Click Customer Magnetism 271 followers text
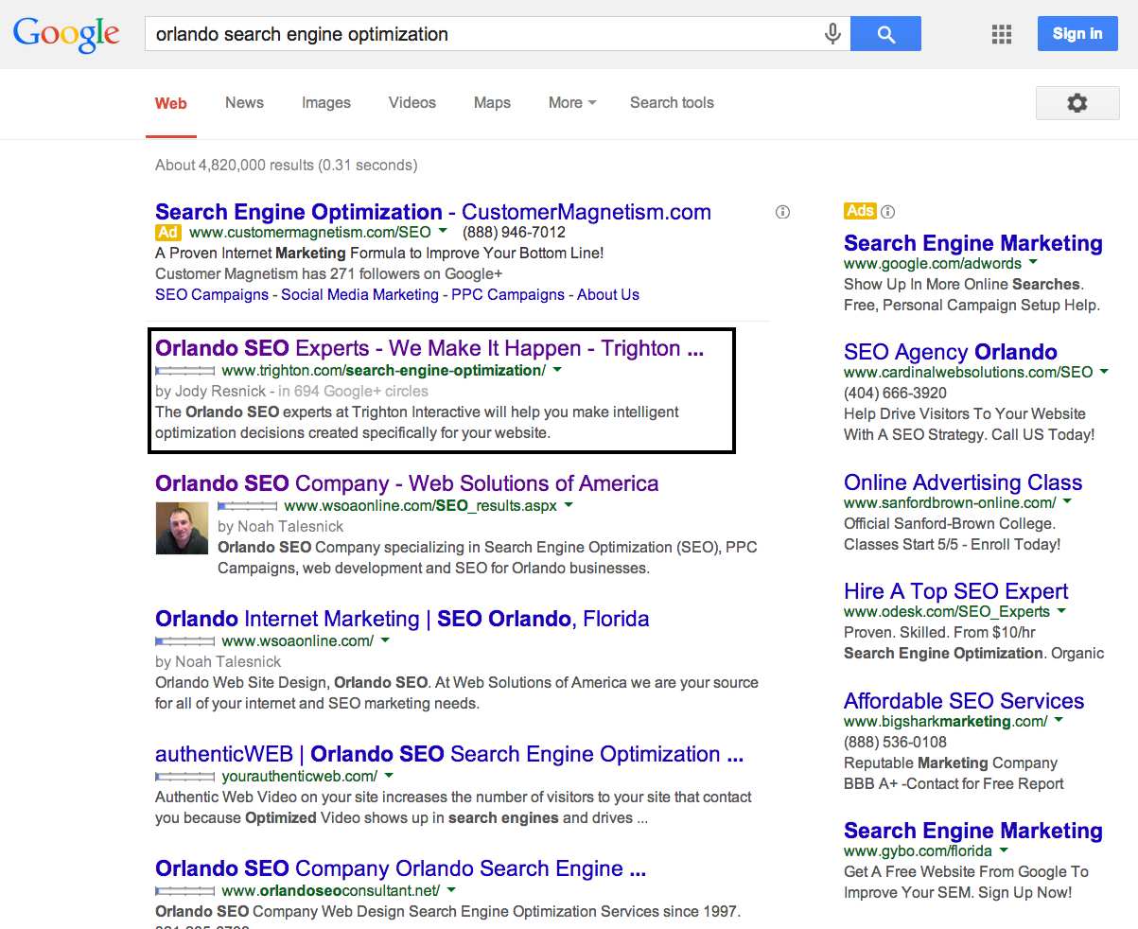The width and height of the screenshot is (1138, 929). tap(329, 273)
